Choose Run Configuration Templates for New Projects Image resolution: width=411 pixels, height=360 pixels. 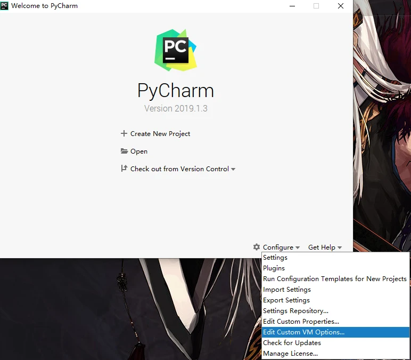(334, 279)
